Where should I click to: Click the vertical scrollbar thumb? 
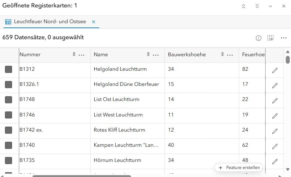[288, 60]
